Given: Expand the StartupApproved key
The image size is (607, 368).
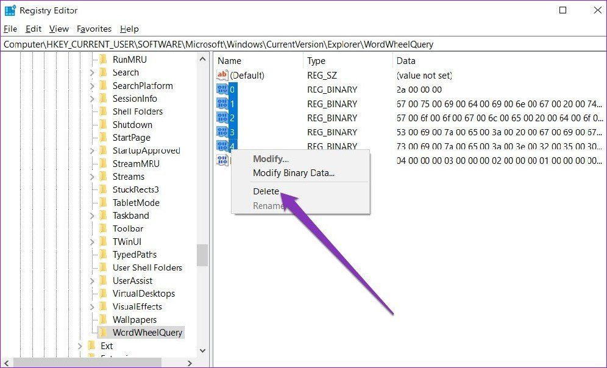Looking at the screenshot, I should coord(92,150).
